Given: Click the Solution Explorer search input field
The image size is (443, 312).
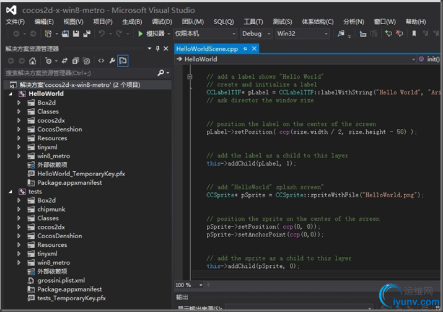Looking at the screenshot, I should click(x=81, y=73).
